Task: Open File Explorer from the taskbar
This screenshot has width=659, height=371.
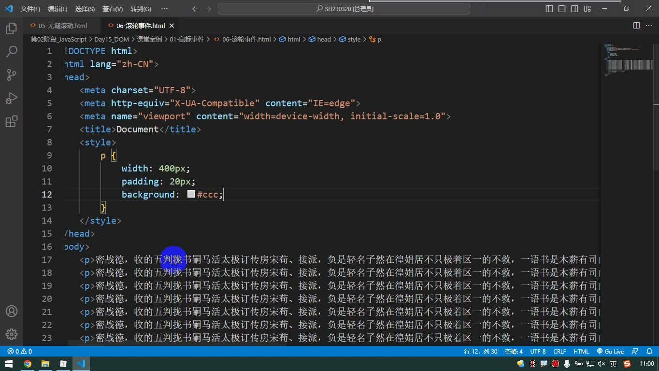Action: [x=45, y=364]
